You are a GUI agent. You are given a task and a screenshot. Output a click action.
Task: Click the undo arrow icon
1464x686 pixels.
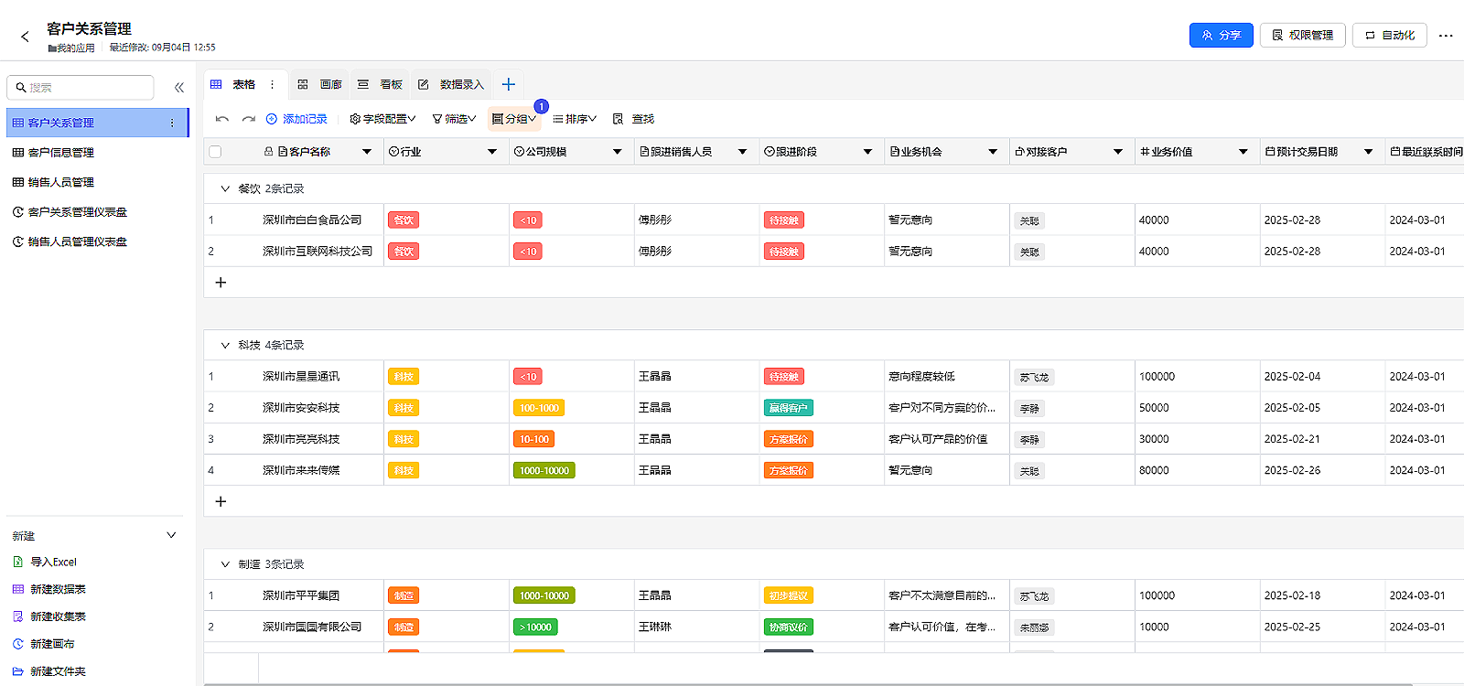pyautogui.click(x=221, y=119)
